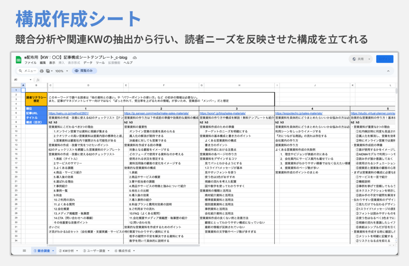Open the ③ ユーザー調査 tab dropdown arrow
Viewport: 409px width, 266px height.
109,251
